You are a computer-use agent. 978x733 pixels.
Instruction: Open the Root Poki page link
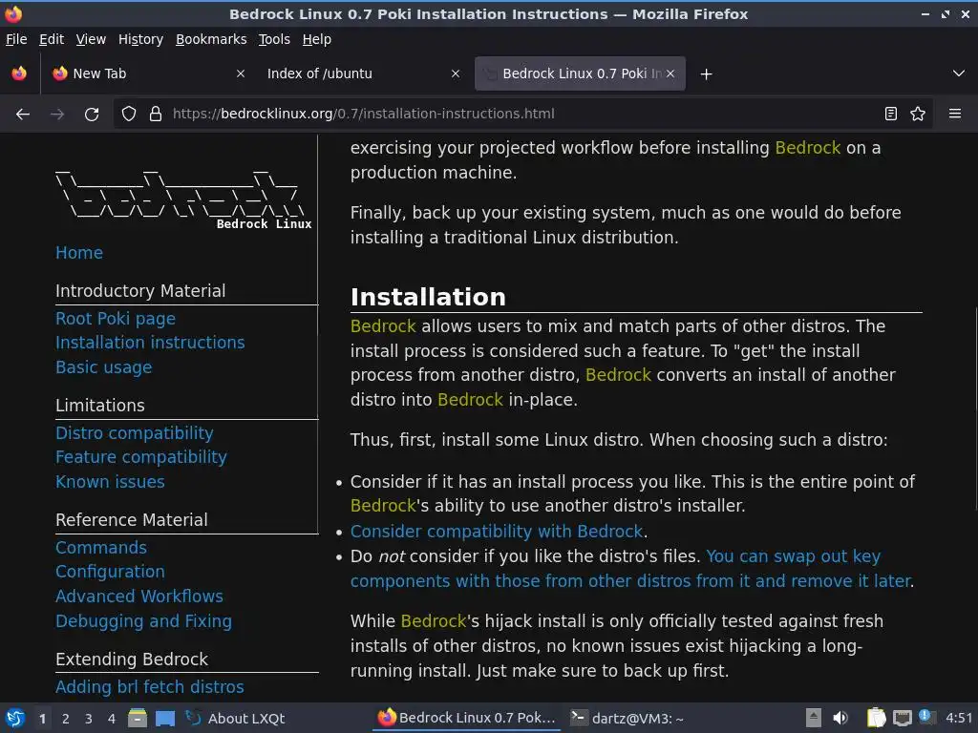(116, 319)
